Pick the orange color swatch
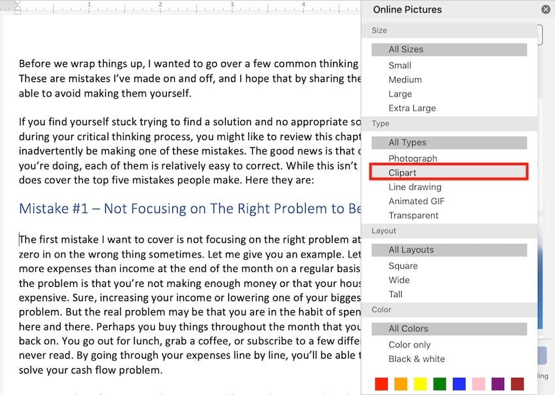Image resolution: width=555 pixels, height=395 pixels. 401,384
